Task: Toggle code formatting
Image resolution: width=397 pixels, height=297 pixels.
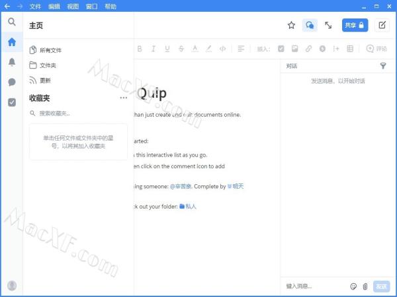Action: [x=222, y=49]
